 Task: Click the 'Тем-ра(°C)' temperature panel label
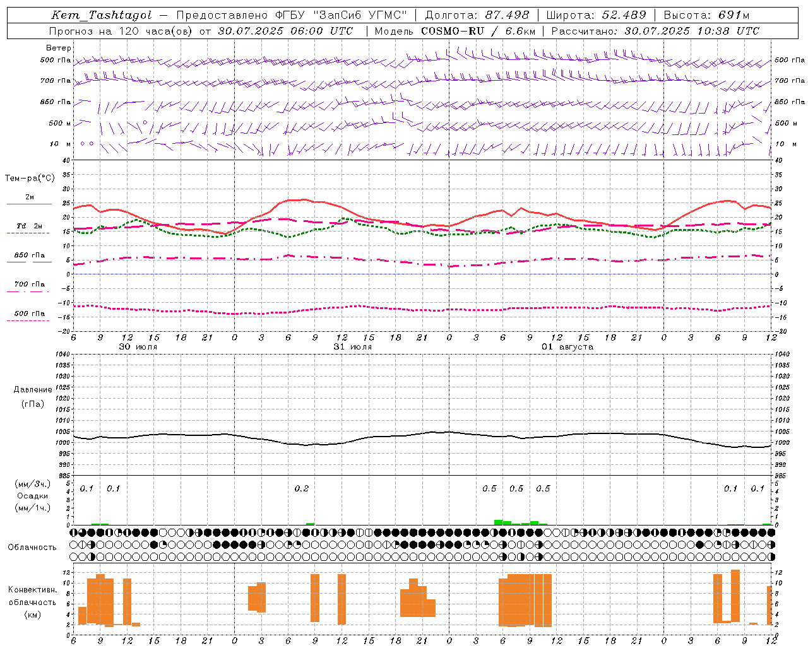(30, 179)
